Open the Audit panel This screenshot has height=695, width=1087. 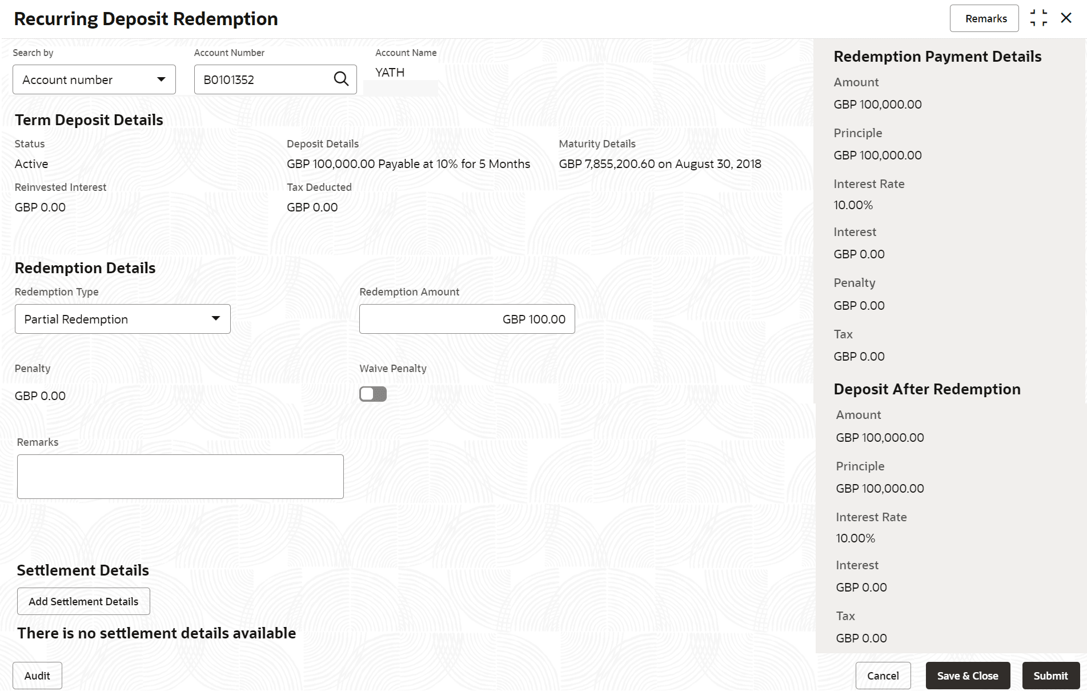click(37, 676)
